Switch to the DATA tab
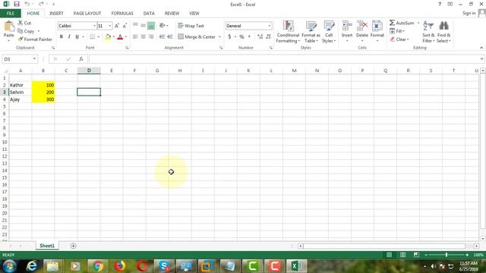486x273 pixels. click(149, 14)
